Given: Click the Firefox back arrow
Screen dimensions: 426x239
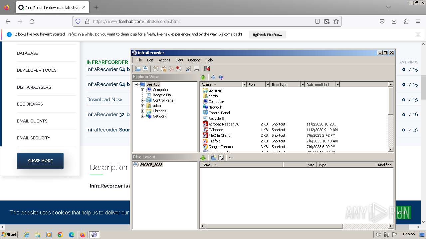Looking at the screenshot, I should [x=8, y=21].
